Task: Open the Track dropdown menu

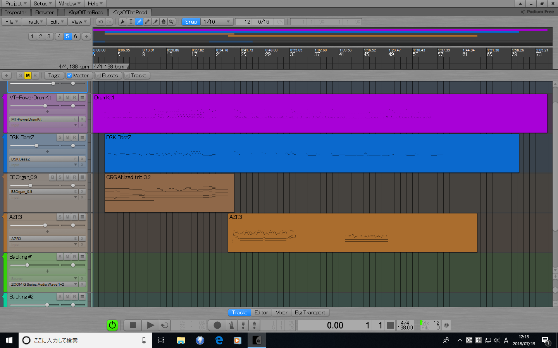Action: tap(34, 22)
